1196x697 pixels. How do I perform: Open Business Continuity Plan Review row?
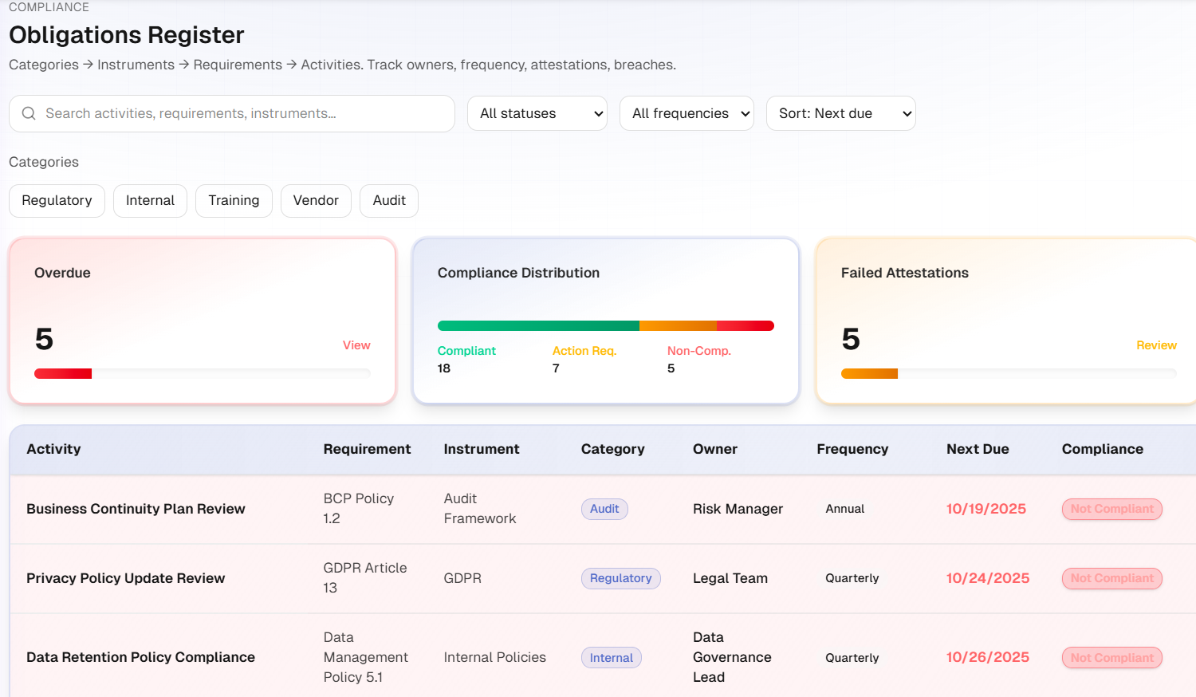click(136, 509)
